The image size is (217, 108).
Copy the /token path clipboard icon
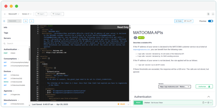coord(203,103)
